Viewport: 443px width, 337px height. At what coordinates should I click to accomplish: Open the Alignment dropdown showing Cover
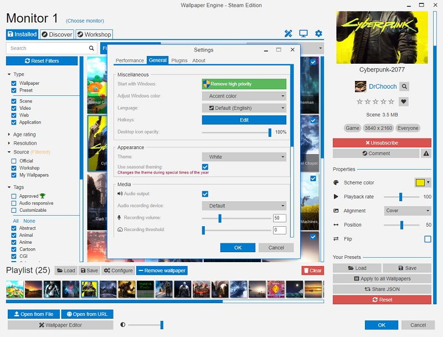pos(407,211)
